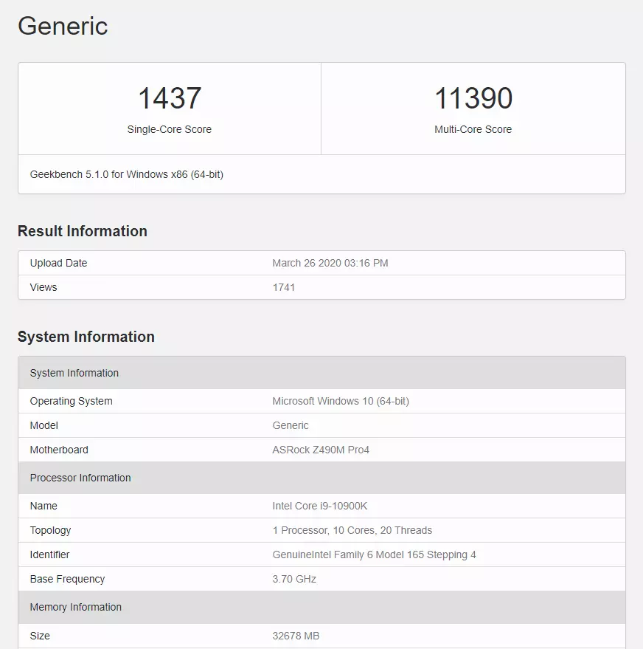Select 'ASRock Z490M Pro4' motherboard value

tap(321, 450)
